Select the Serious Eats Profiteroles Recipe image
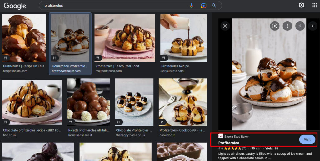 pyautogui.click(x=183, y=38)
